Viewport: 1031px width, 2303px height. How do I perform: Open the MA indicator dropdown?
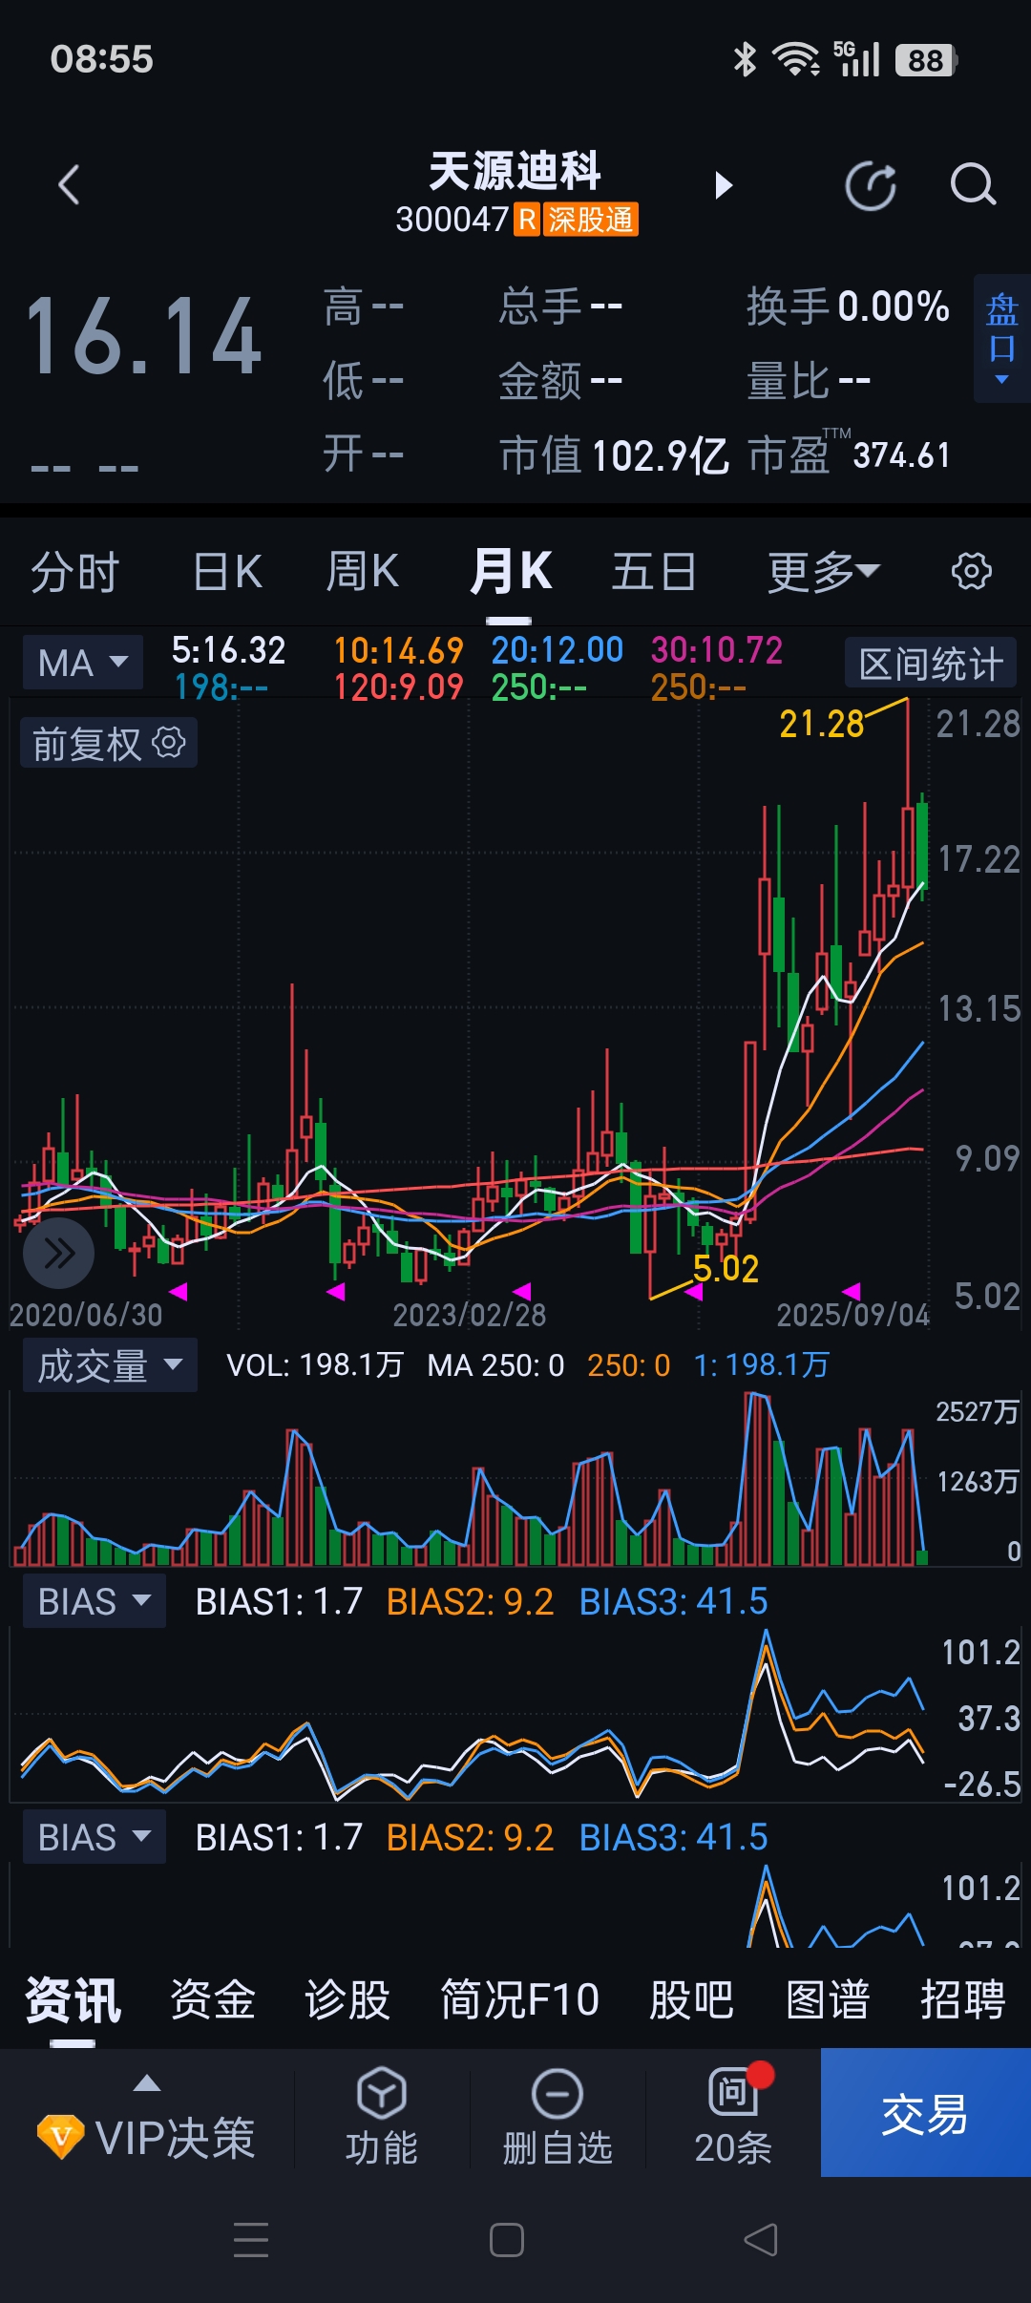click(82, 662)
